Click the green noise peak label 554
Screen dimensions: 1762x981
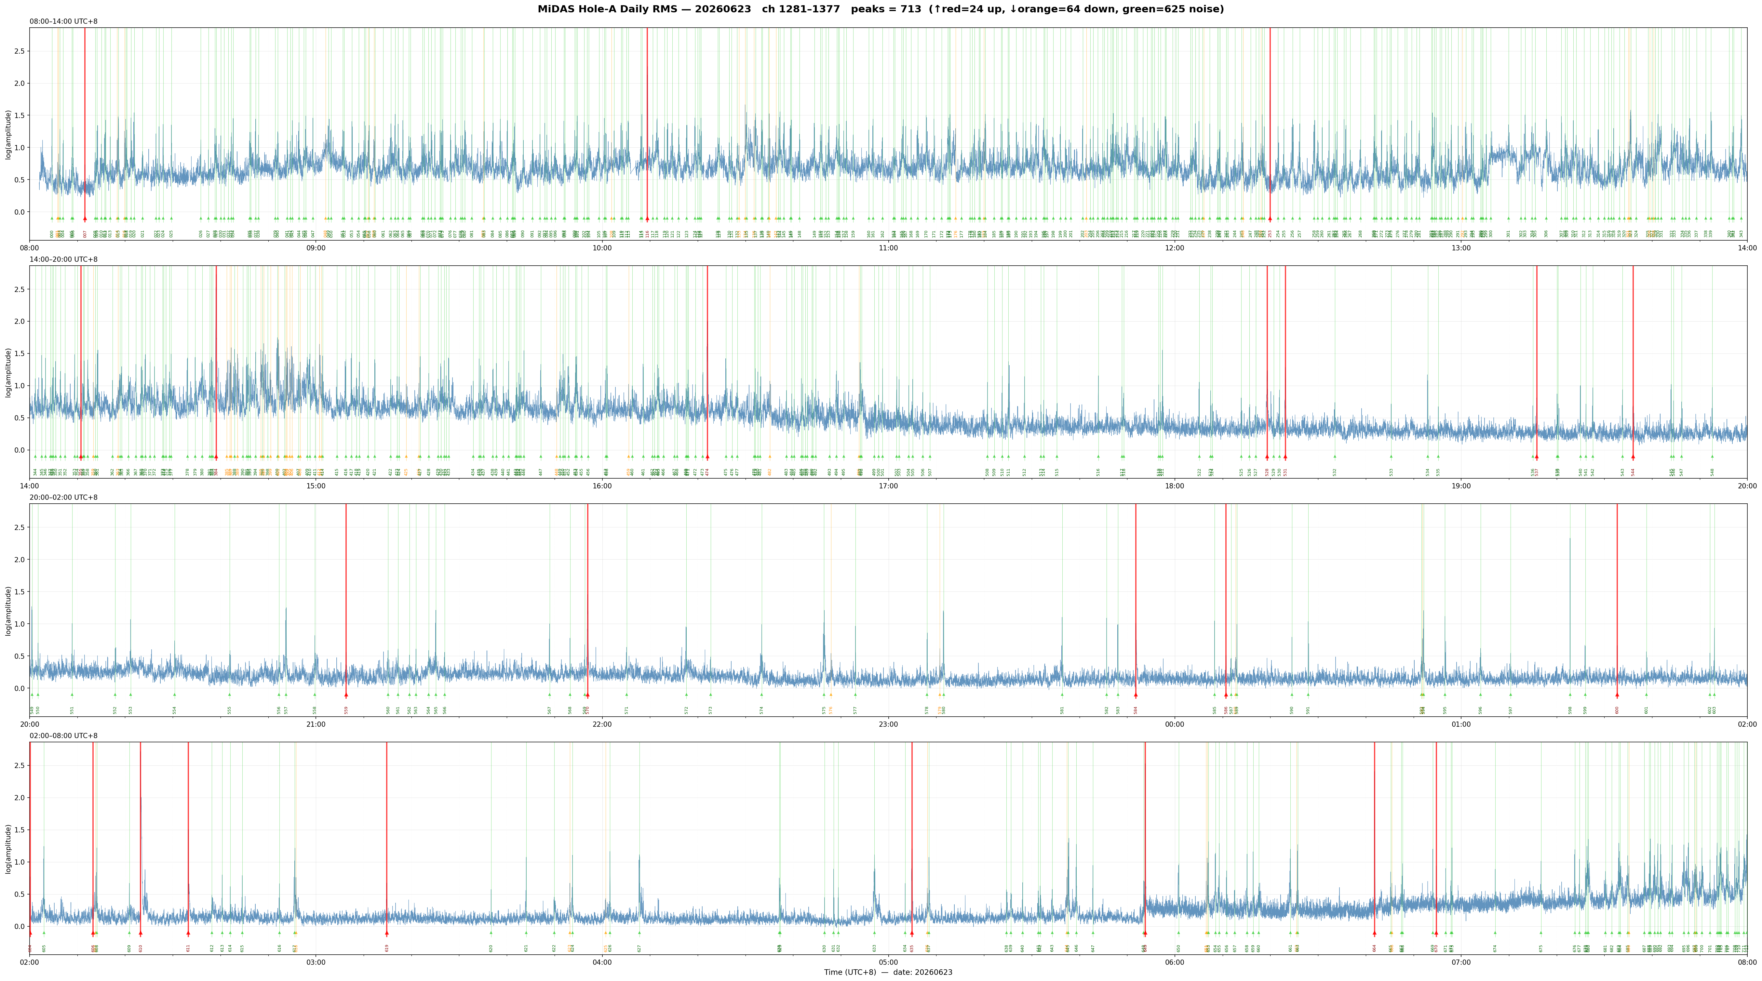pyautogui.click(x=174, y=710)
